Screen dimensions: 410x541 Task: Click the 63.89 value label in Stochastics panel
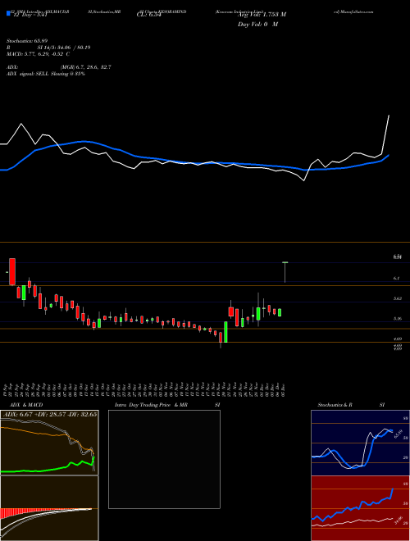(400, 433)
